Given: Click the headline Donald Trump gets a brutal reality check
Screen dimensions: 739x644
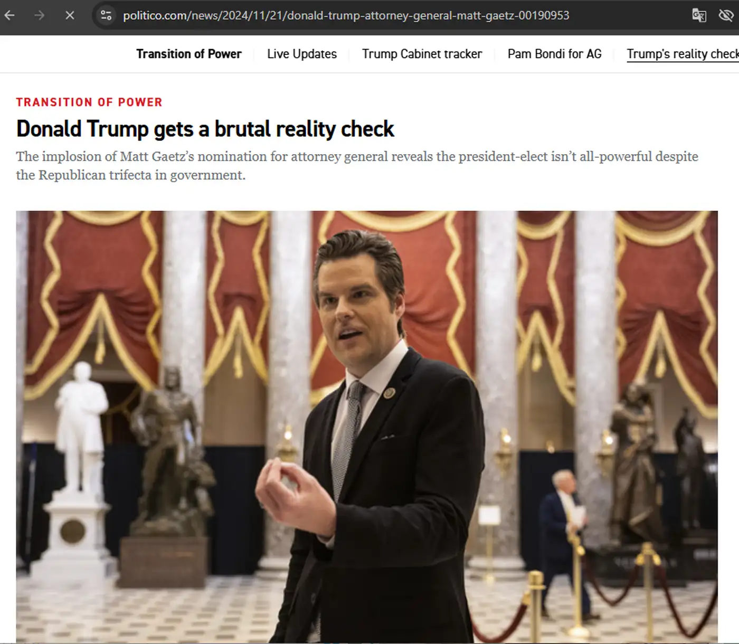Looking at the screenshot, I should [205, 129].
